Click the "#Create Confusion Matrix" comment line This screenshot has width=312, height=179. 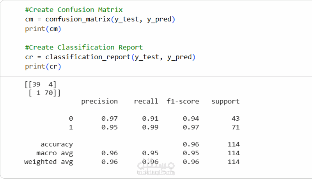pyautogui.click(x=73, y=9)
